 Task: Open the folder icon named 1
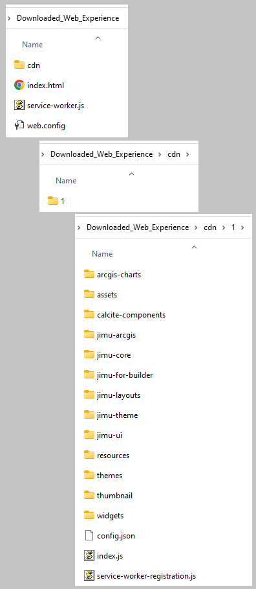click(53, 201)
